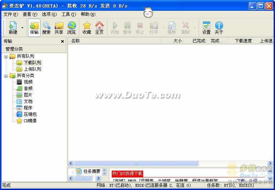Select 上传队列 in the sidebar tree
Image resolution: width=275 pixels, height=190 pixels.
[32, 69]
